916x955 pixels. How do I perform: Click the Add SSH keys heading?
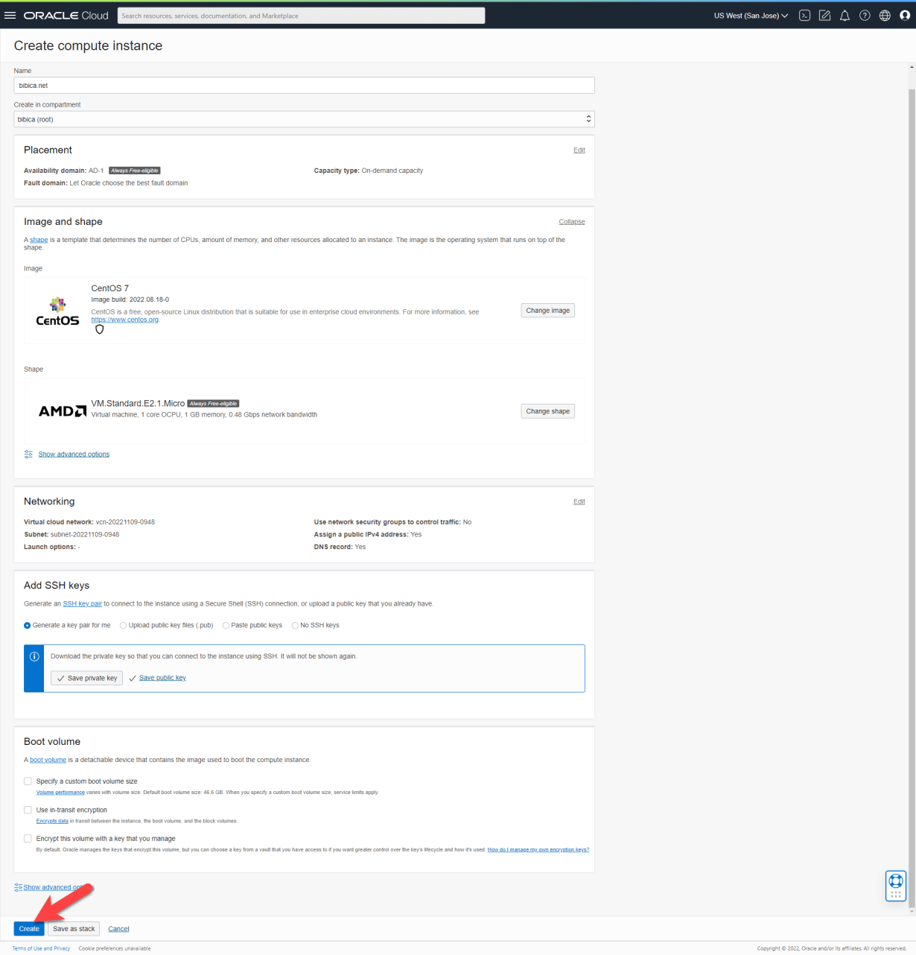click(57, 586)
